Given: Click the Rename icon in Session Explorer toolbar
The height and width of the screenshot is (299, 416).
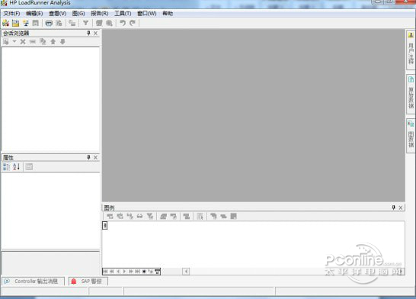Looking at the screenshot, I should point(33,42).
